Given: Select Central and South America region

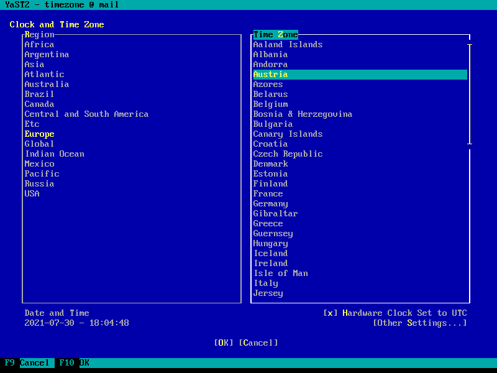Looking at the screenshot, I should click(86, 114).
